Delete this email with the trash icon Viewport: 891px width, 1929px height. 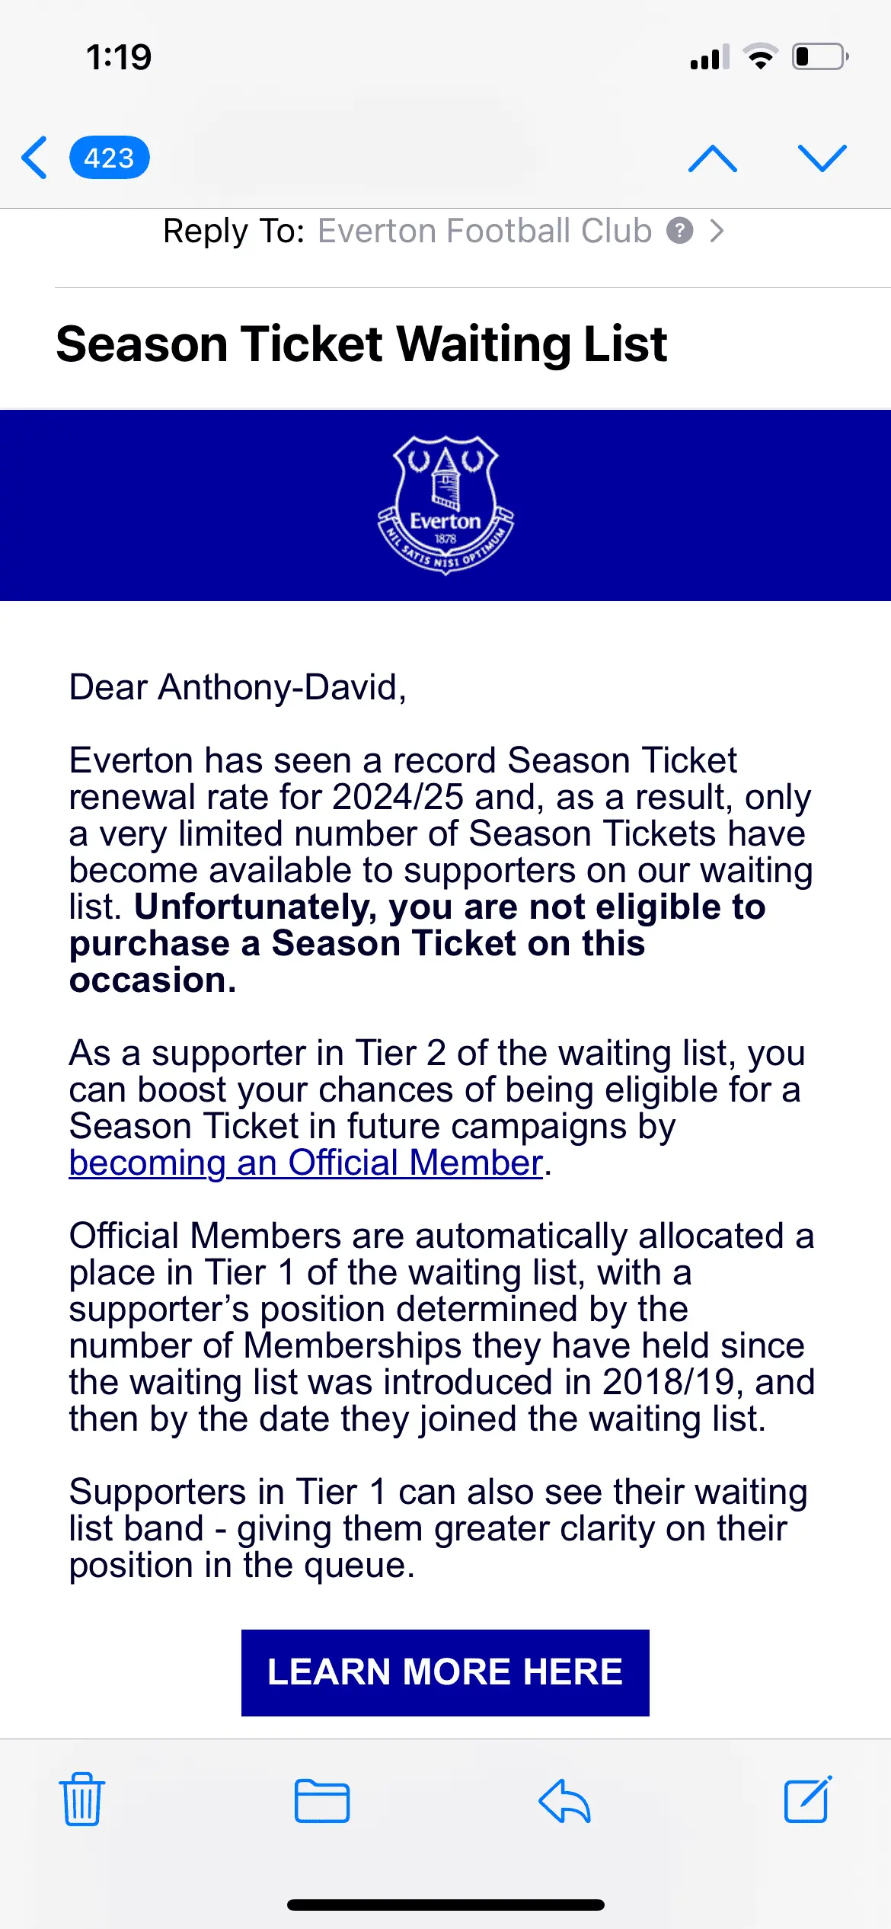(x=82, y=1799)
